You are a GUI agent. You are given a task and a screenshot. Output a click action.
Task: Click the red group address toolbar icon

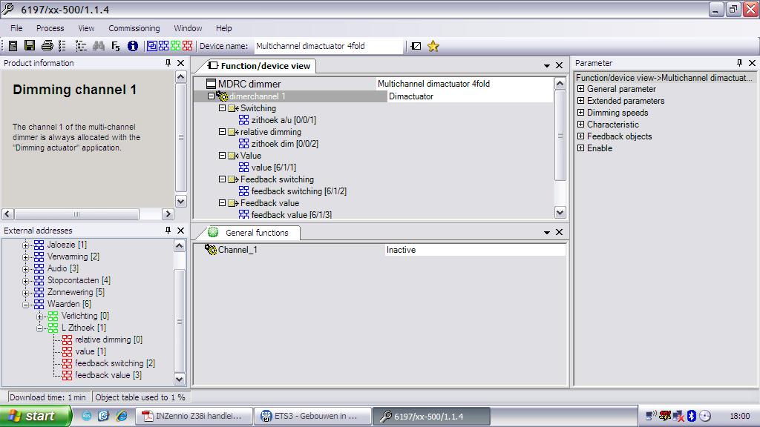[x=187, y=46]
